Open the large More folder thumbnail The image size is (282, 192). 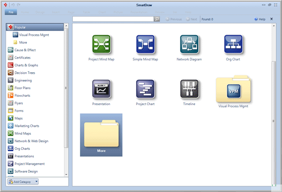(x=101, y=134)
